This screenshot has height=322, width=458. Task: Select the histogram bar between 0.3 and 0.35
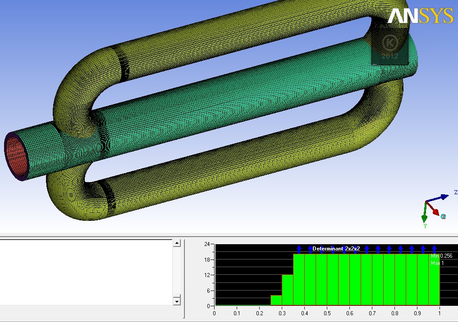point(287,290)
